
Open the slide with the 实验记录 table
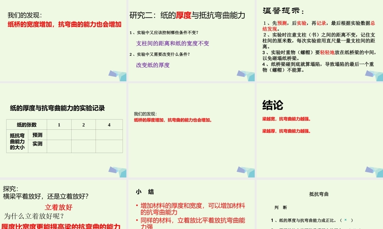pos(63,131)
